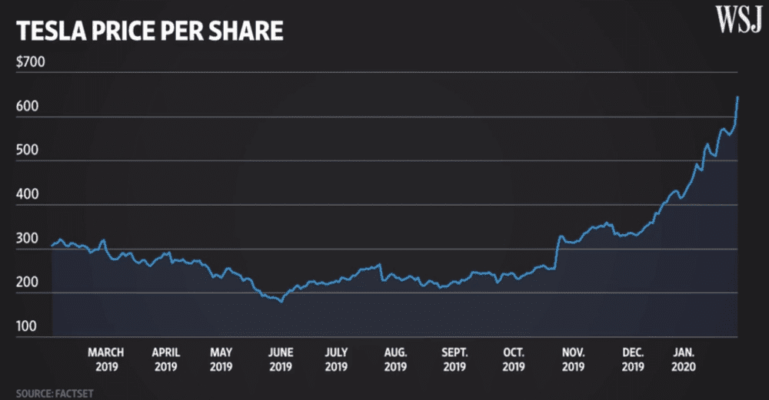
Task: Select the Nov. 2019 timeline label
Action: tap(574, 359)
